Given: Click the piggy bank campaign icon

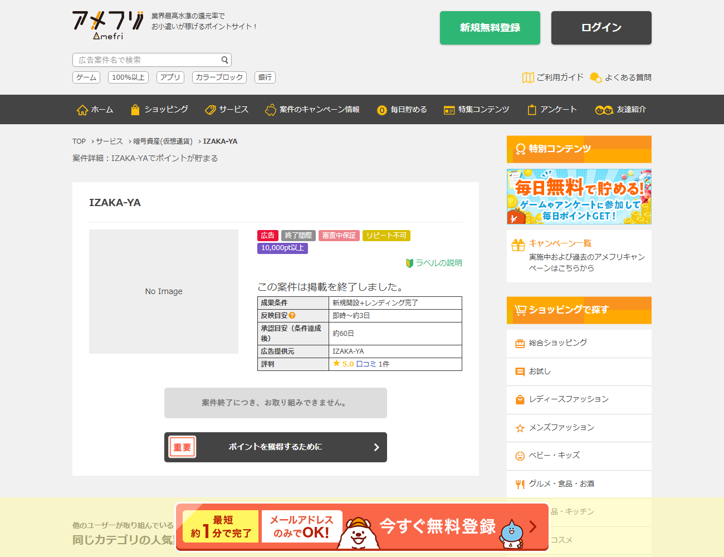Looking at the screenshot, I should point(271,110).
